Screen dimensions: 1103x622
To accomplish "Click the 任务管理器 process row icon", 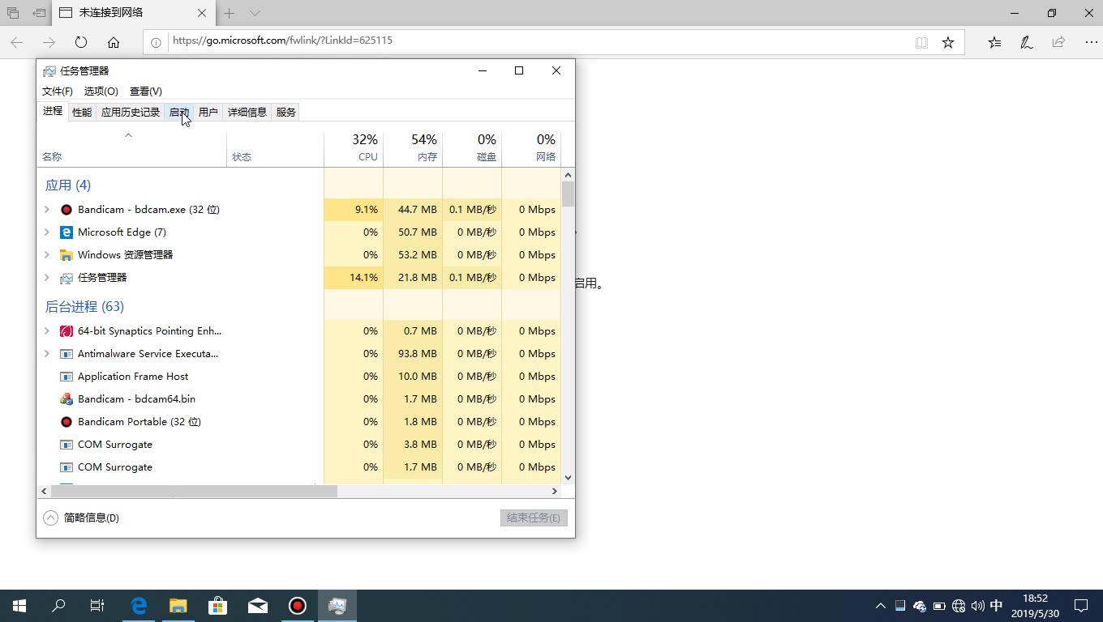I will [67, 278].
